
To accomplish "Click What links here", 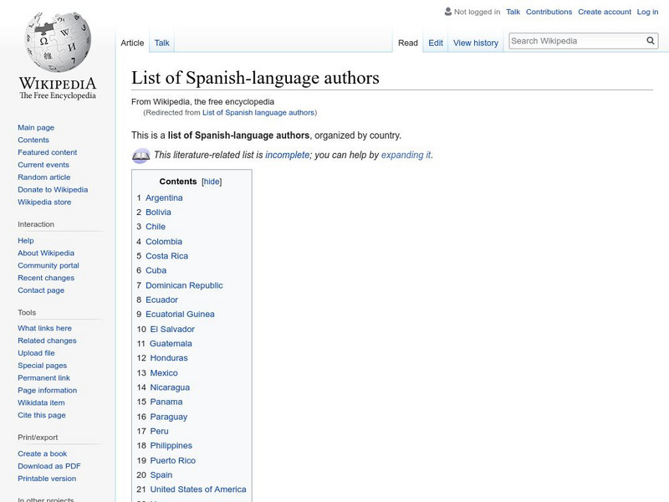I will tap(44, 328).
